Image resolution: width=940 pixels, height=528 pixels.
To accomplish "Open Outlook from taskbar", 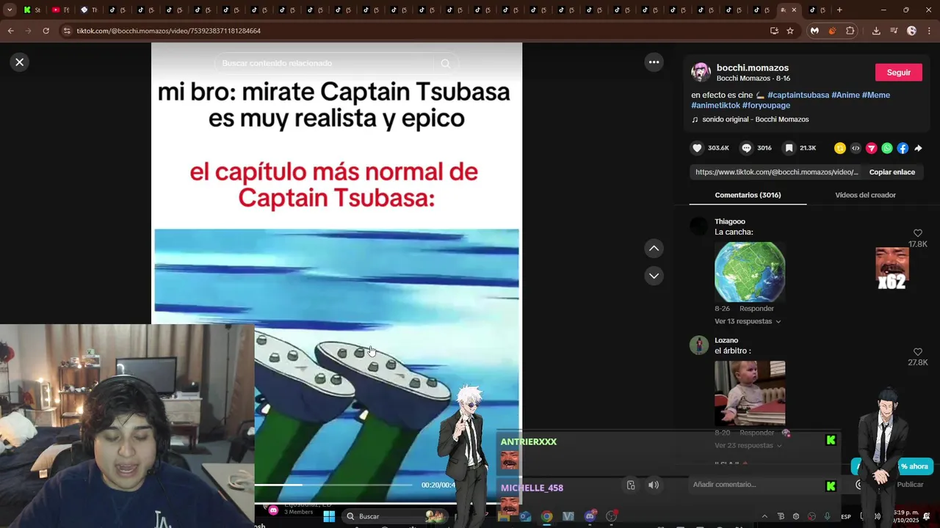I will click(x=525, y=516).
